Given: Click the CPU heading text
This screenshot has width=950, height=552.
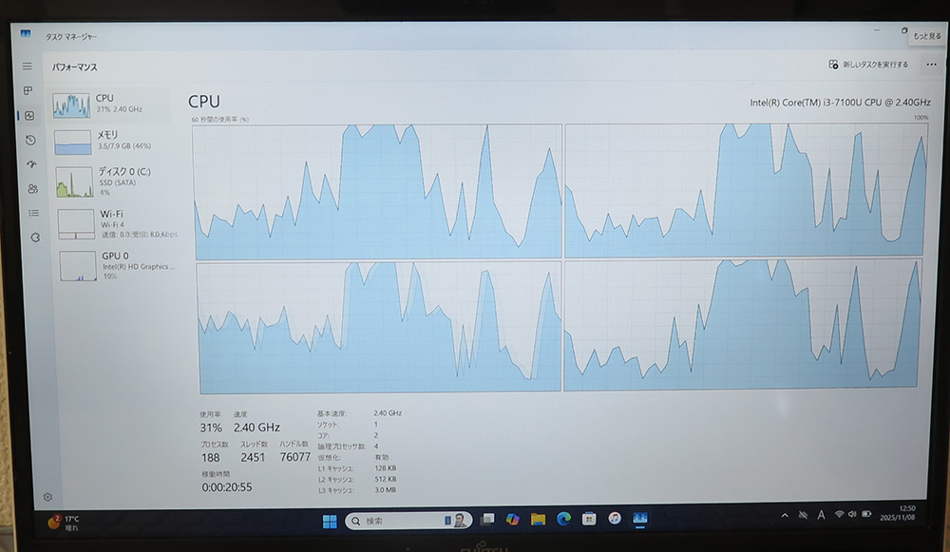Looking at the screenshot, I should pyautogui.click(x=204, y=102).
